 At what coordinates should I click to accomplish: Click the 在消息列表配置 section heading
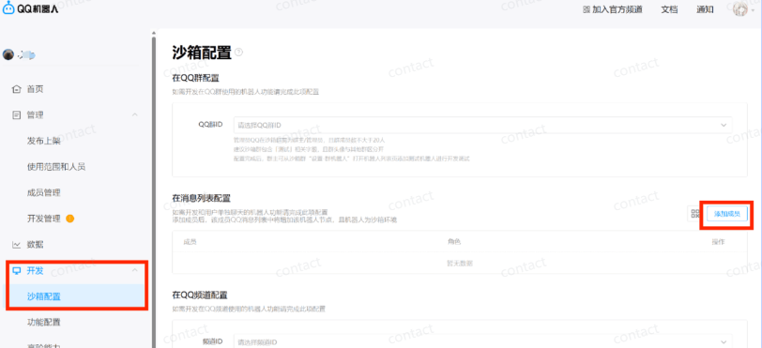click(x=201, y=198)
